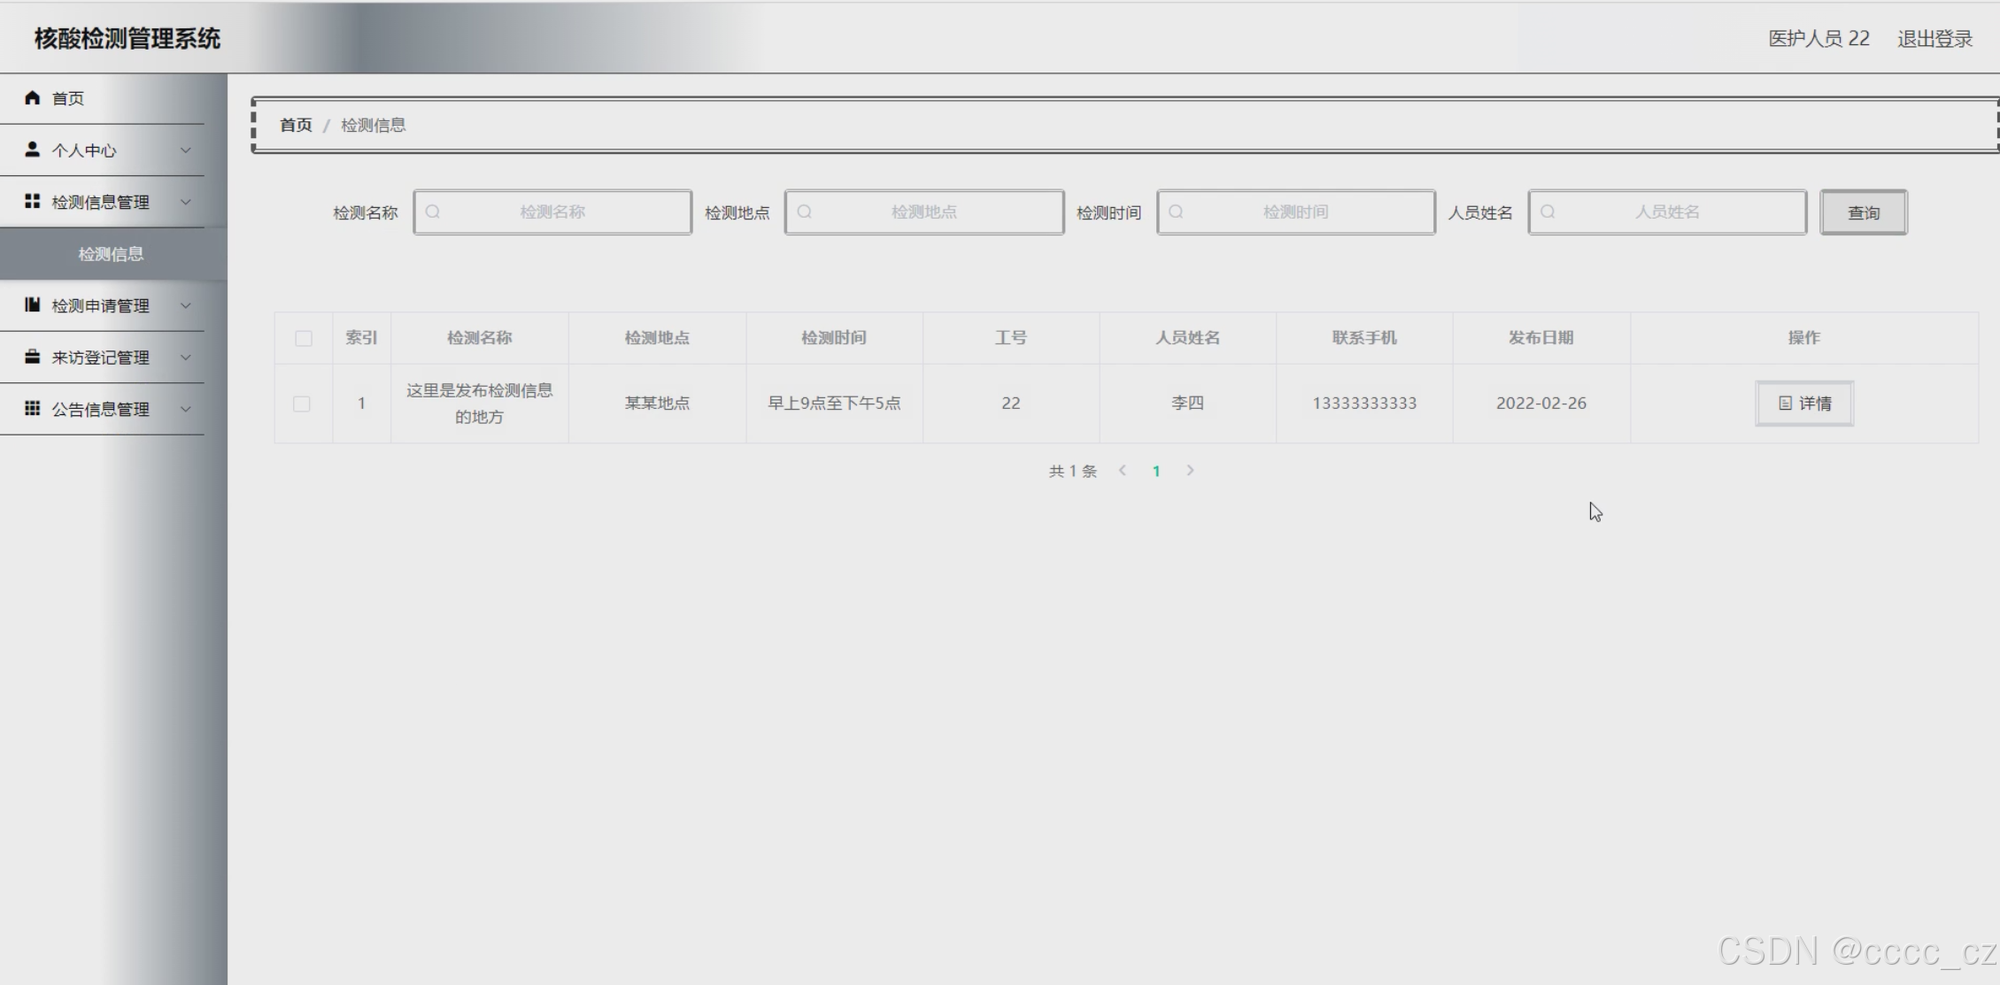This screenshot has height=985, width=2000.
Task: Expand the 检测申请管理 chevron
Action: (x=186, y=305)
